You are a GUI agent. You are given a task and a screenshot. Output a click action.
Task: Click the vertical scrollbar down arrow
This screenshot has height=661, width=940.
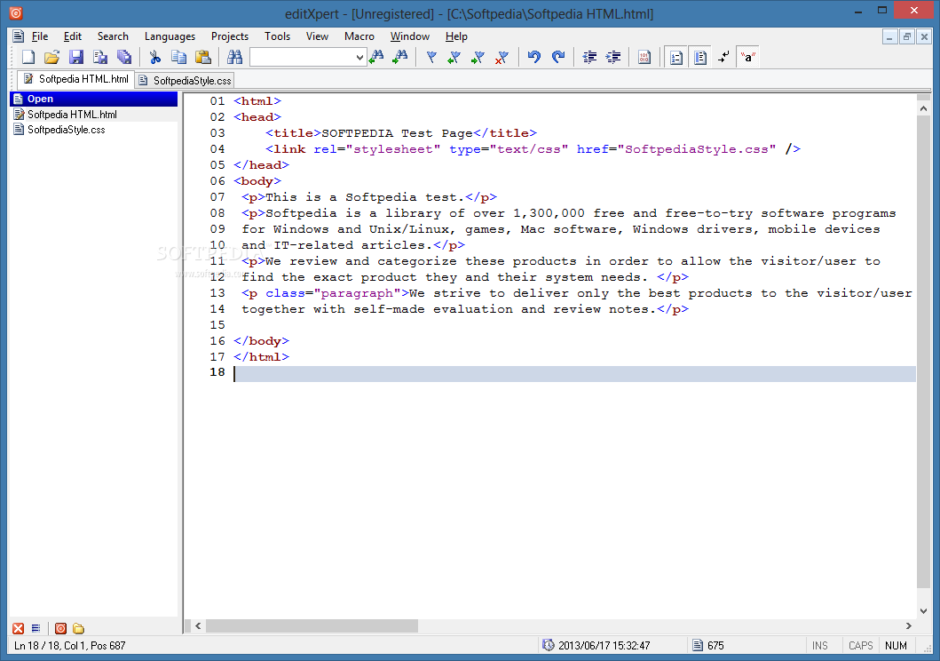923,611
